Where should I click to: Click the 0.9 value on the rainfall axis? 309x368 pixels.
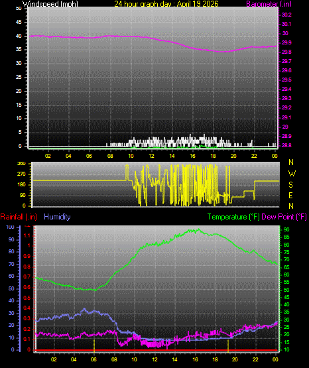27,256
